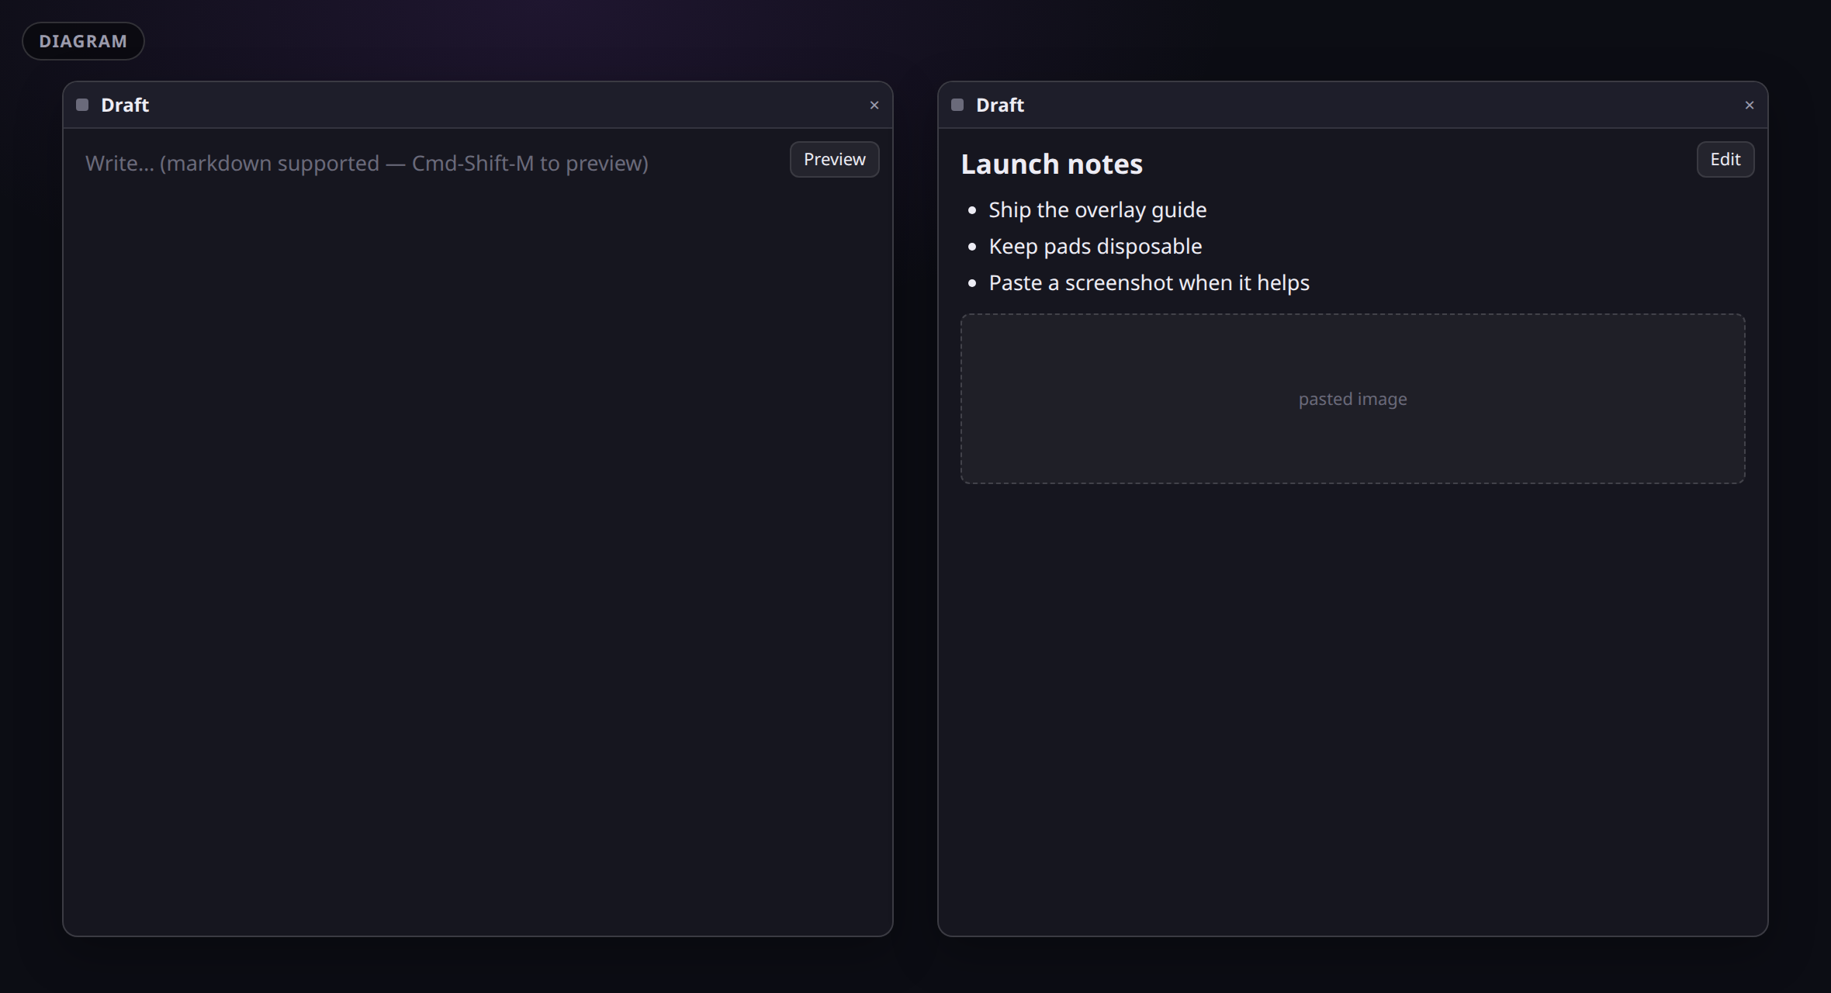
Task: Select the pasted image placeholder
Action: (x=1353, y=399)
